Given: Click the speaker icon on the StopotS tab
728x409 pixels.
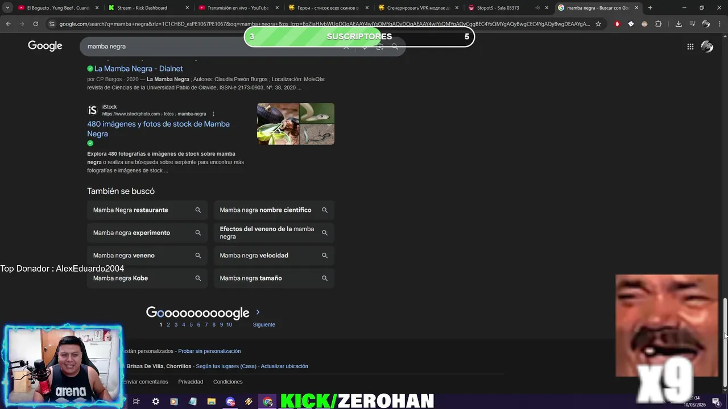Looking at the screenshot, I should click(x=537, y=8).
